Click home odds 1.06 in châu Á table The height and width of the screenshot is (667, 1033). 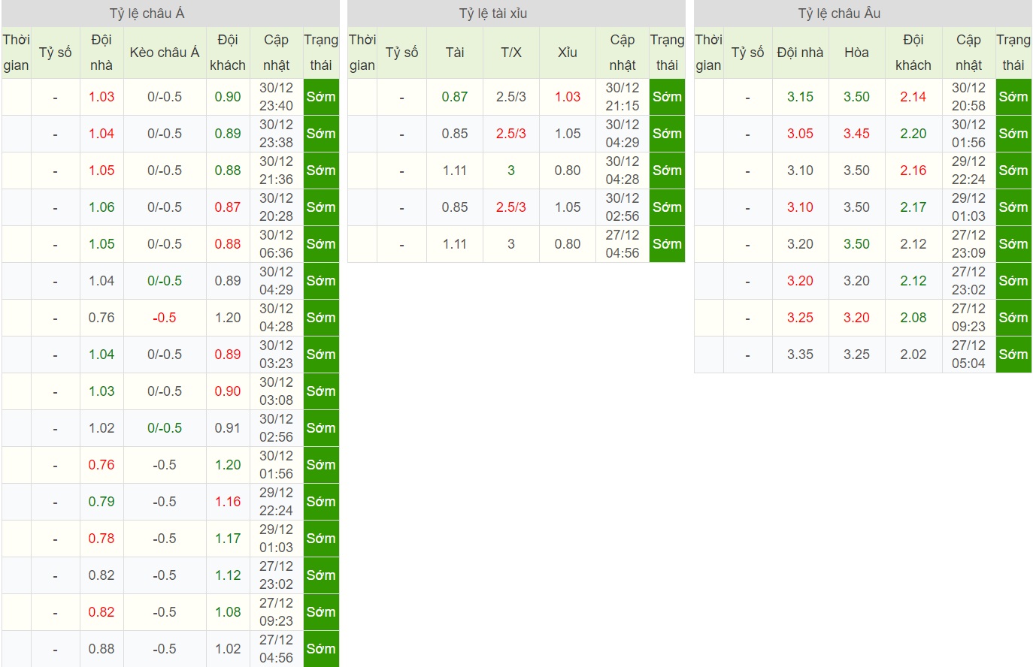point(101,207)
